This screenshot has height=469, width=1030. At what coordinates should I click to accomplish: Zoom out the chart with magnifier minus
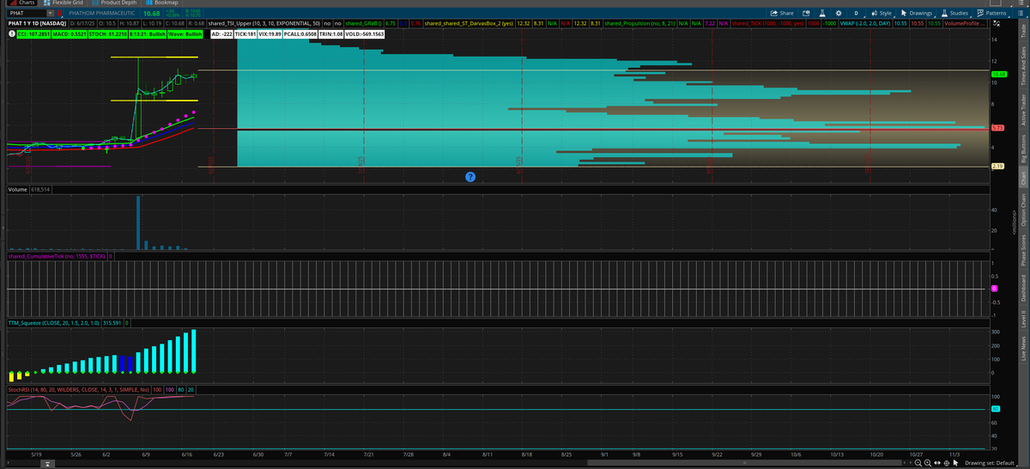(x=918, y=463)
